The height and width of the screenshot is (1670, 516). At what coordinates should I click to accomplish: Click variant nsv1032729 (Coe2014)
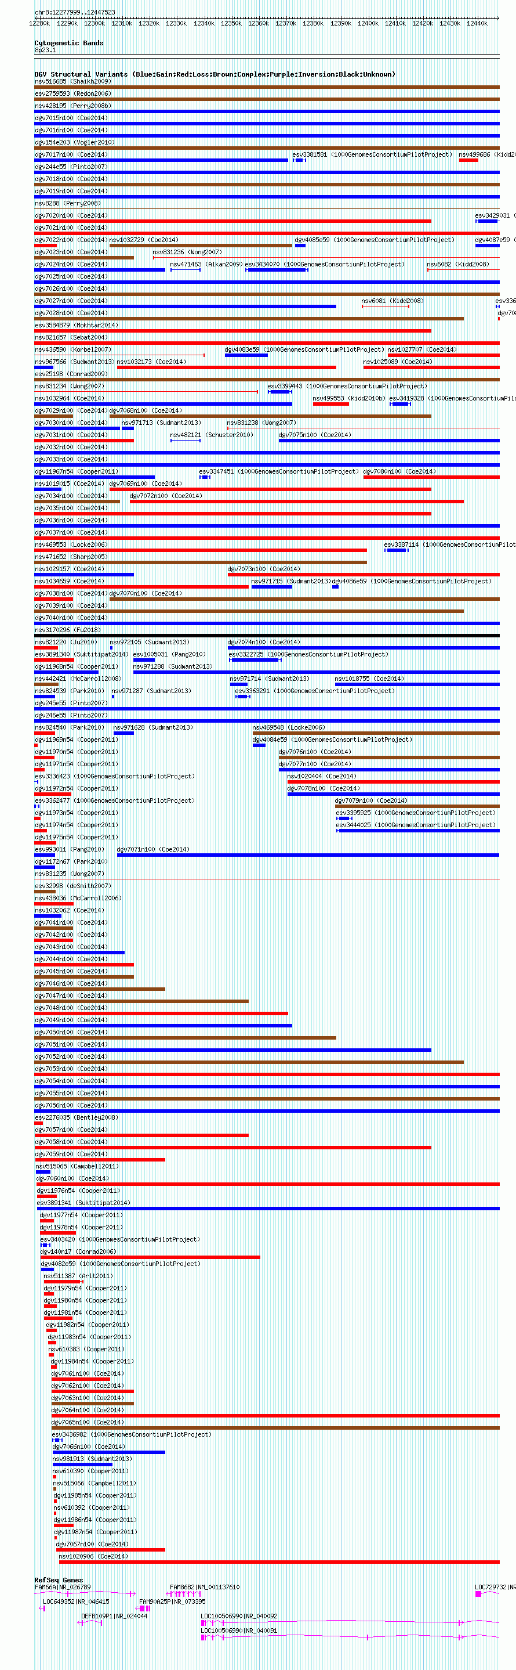(144, 240)
